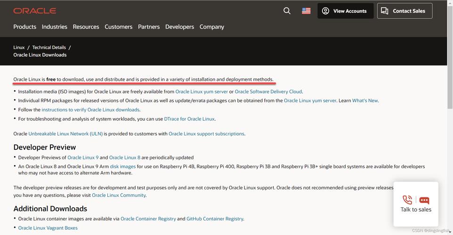The height and width of the screenshot is (235, 453).
Task: Open the DTrace for Oracle Linux link
Action: point(189,119)
